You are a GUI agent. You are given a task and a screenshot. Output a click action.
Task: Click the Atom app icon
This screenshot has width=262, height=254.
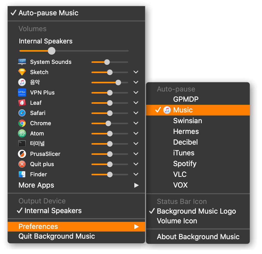point(22,133)
